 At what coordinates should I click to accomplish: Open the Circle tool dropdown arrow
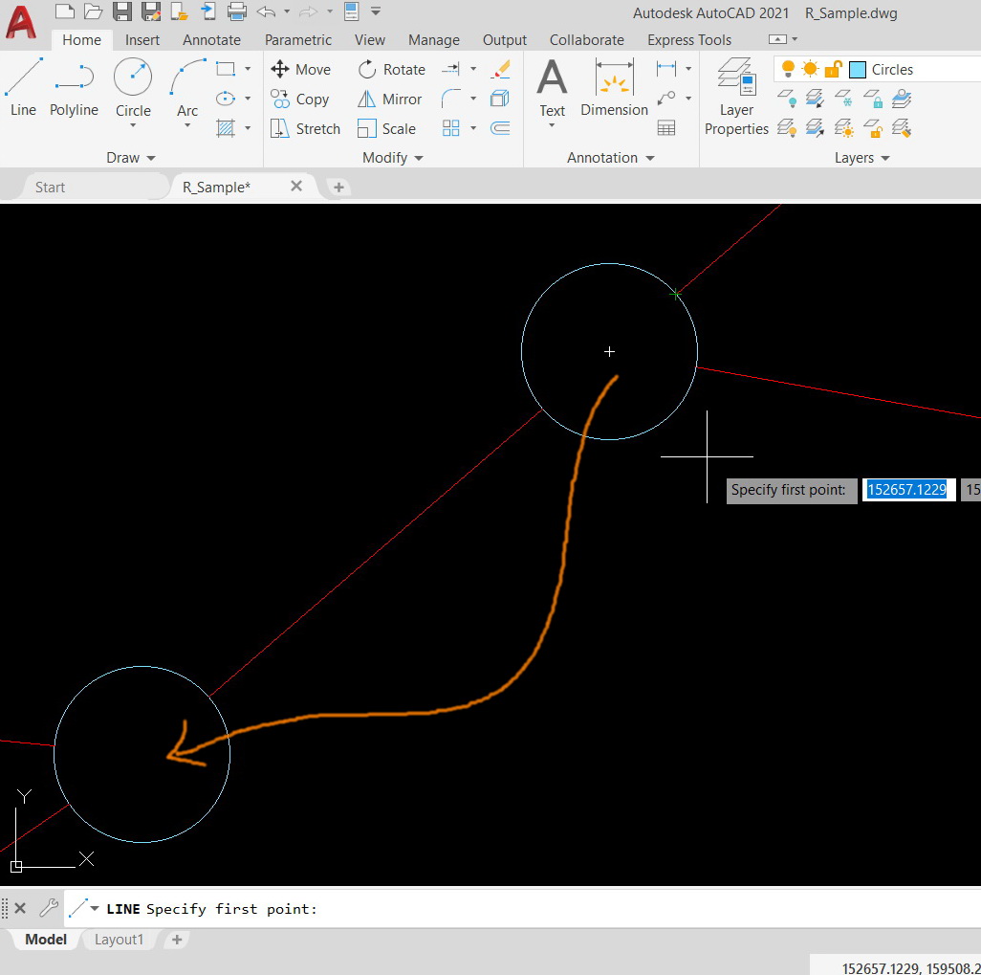click(x=133, y=125)
